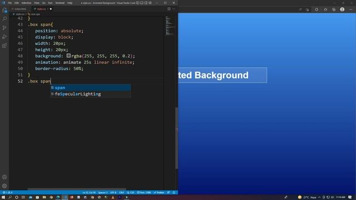Click the '.box span' breadcrumb segment

point(34,14)
